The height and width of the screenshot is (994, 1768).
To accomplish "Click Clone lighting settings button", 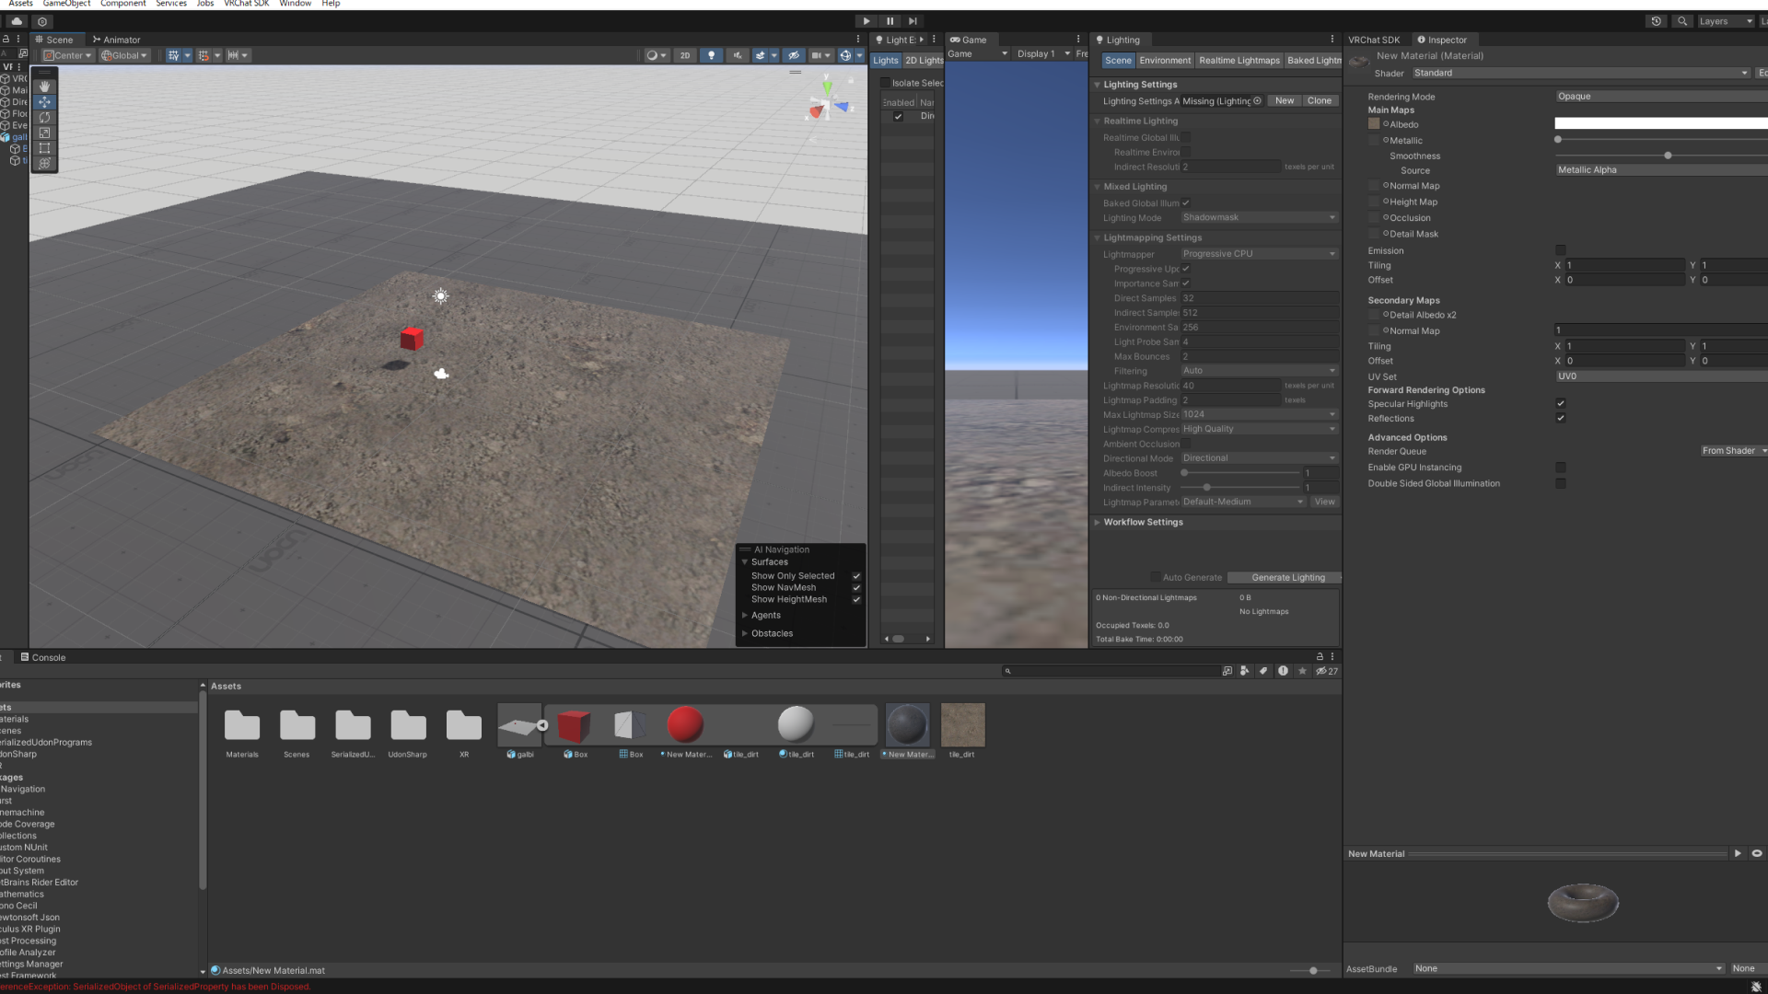I will point(1320,101).
